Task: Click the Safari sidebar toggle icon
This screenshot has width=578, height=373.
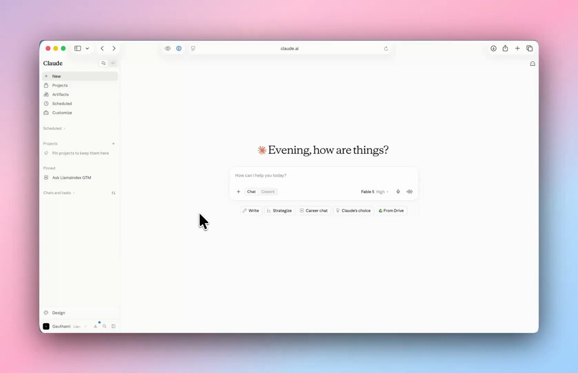Action: (78, 48)
